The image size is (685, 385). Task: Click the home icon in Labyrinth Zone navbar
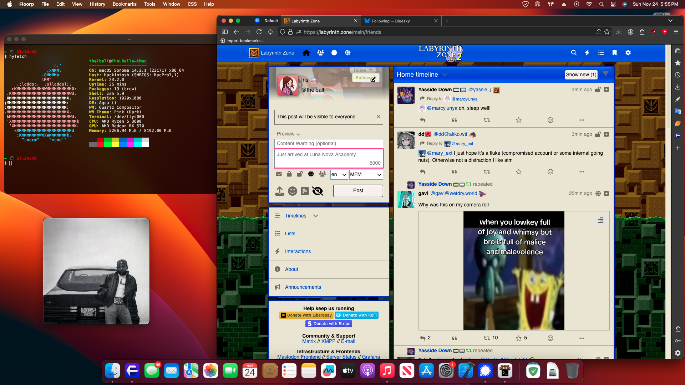[306, 53]
